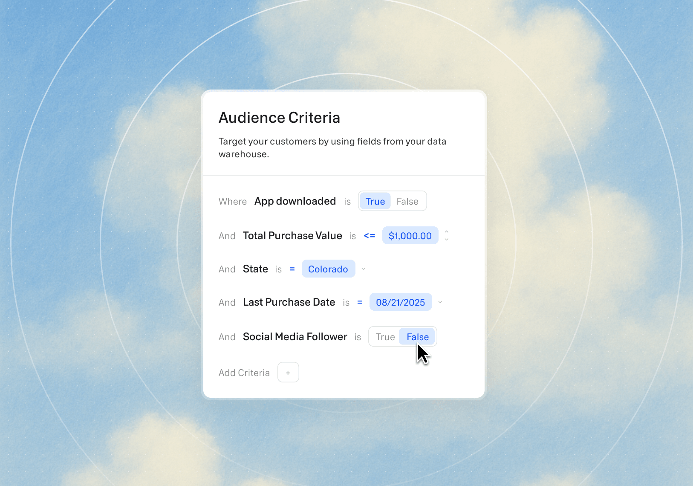Select False for Social Media Follower
Screen dimensions: 693x486
point(417,337)
